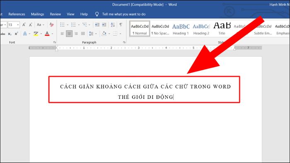Apply borders to the paragraph
290x163 pixels.
[115, 34]
